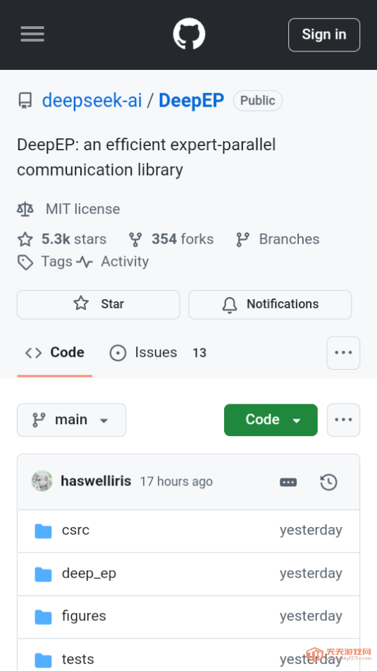377x671 pixels.
Task: Open the deepseek-ai owner link
Action: [92, 101]
